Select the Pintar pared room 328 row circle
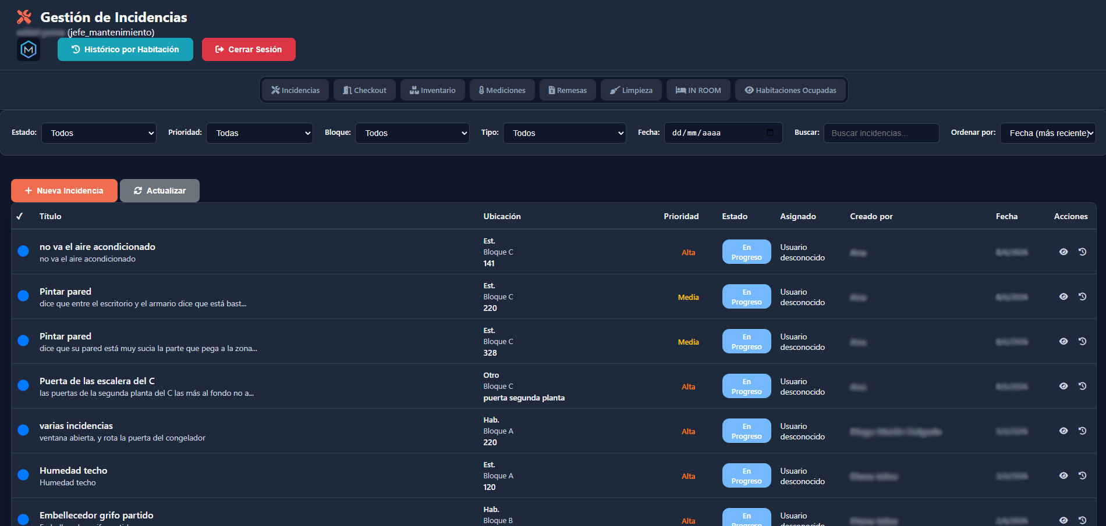1106x526 pixels. (x=23, y=341)
